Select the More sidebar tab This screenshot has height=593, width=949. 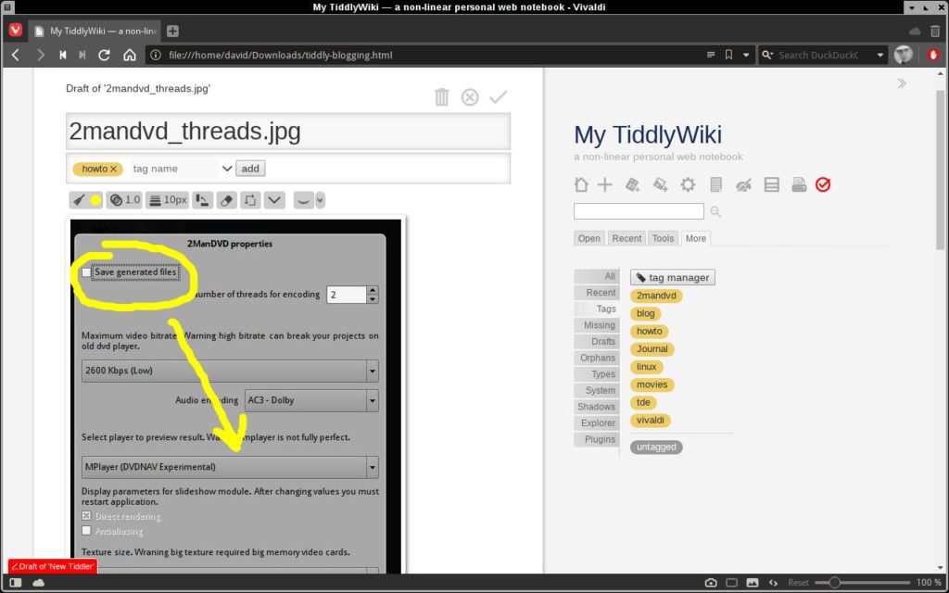coord(695,238)
